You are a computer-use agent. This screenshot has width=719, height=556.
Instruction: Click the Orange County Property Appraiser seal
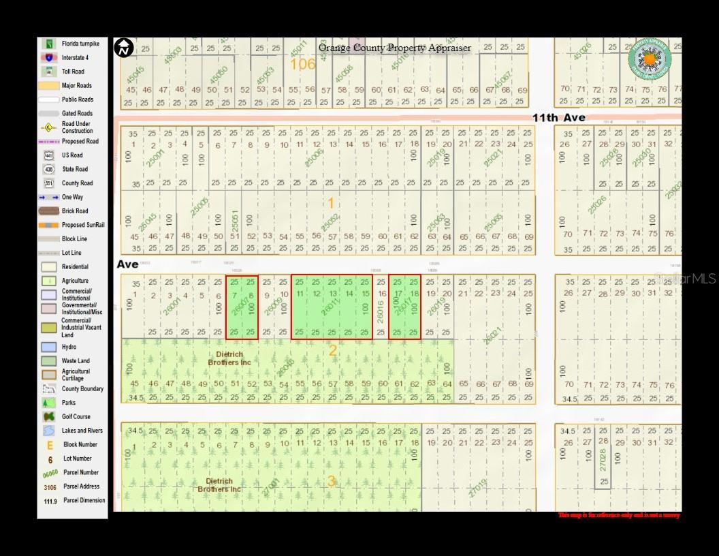pyautogui.click(x=650, y=60)
